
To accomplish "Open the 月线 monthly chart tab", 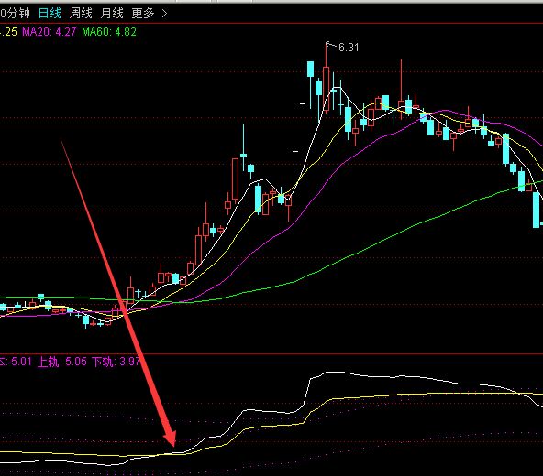I will pos(112,13).
